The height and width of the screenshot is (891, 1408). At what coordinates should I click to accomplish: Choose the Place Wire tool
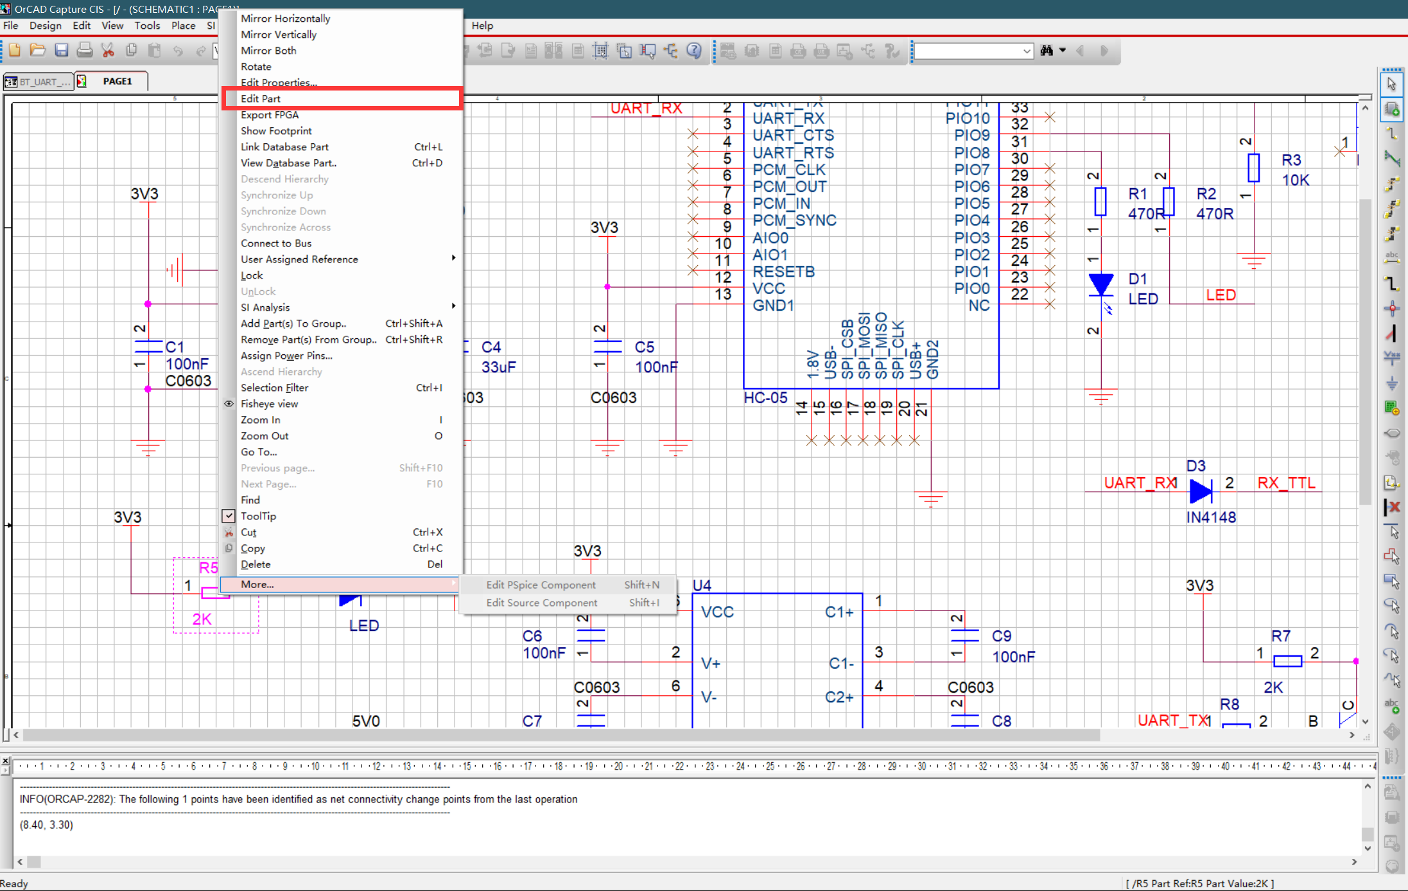point(1391,134)
